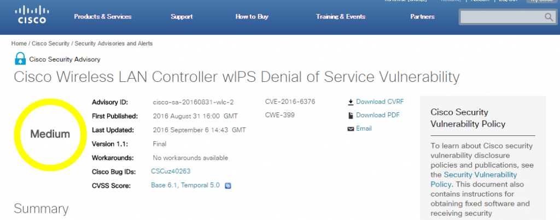
Task: Click the last updated date 2016 September 6
Action: (199, 130)
